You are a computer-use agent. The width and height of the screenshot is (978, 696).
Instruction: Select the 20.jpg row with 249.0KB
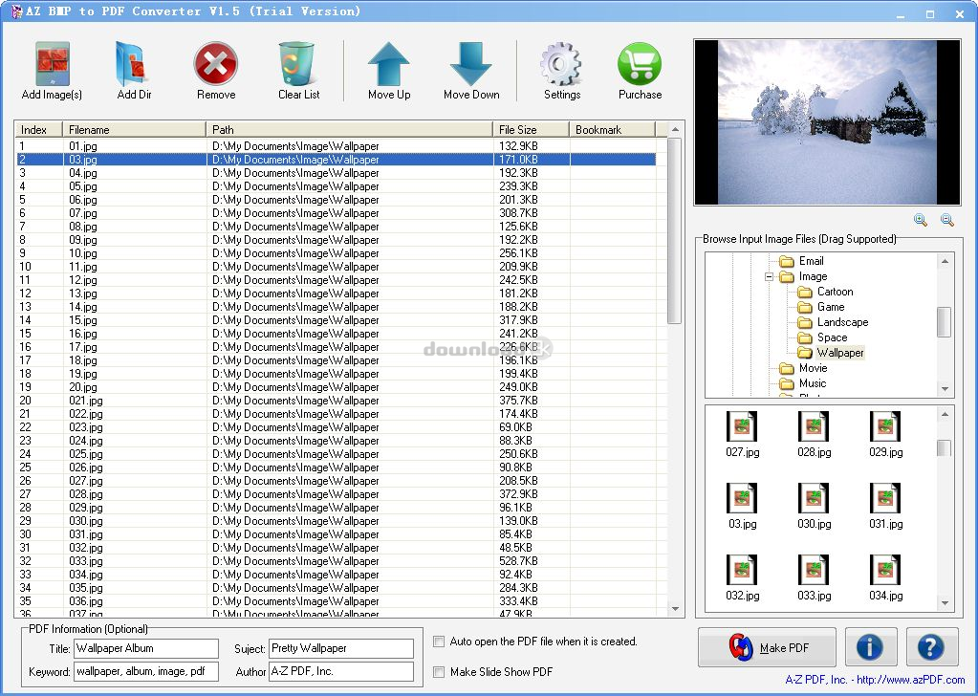[337, 387]
